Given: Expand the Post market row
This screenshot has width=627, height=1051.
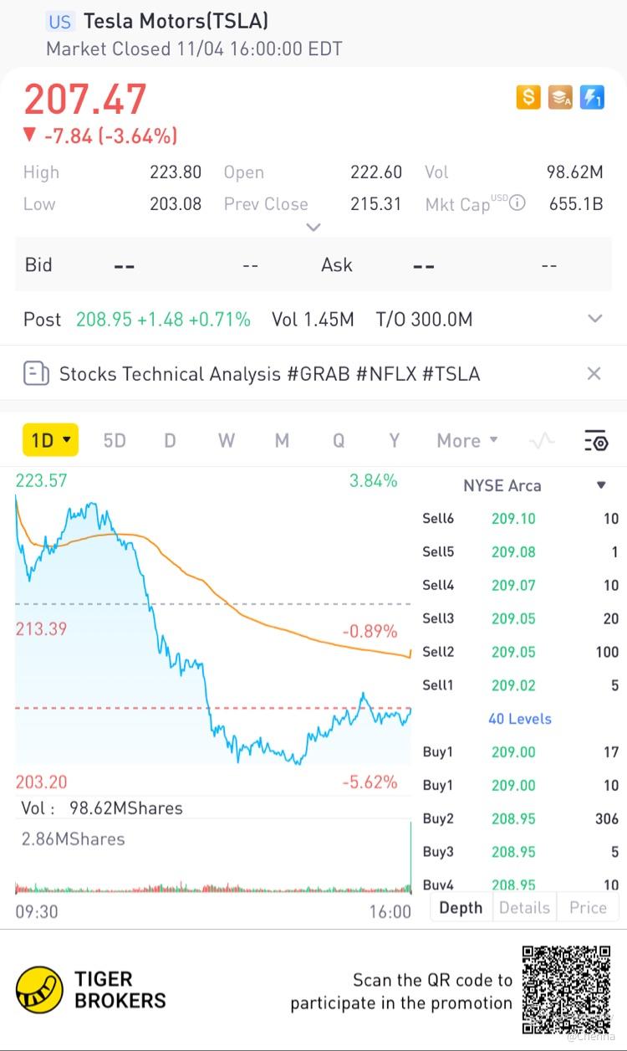Looking at the screenshot, I should (x=594, y=319).
